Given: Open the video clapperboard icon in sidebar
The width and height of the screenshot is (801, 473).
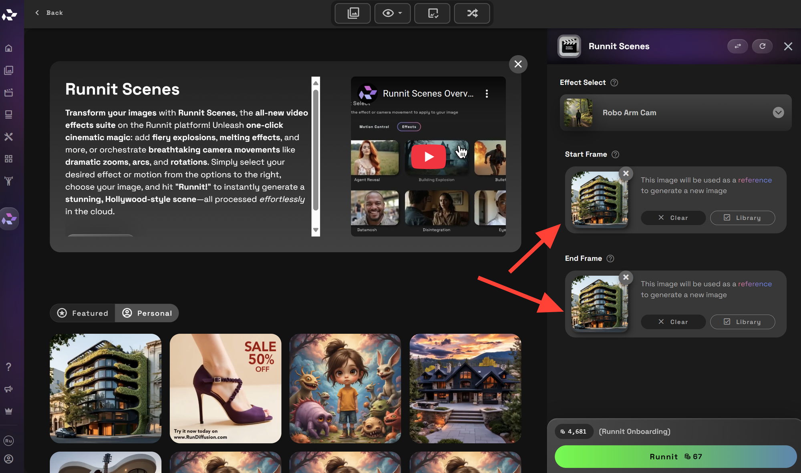Looking at the screenshot, I should pos(9,92).
